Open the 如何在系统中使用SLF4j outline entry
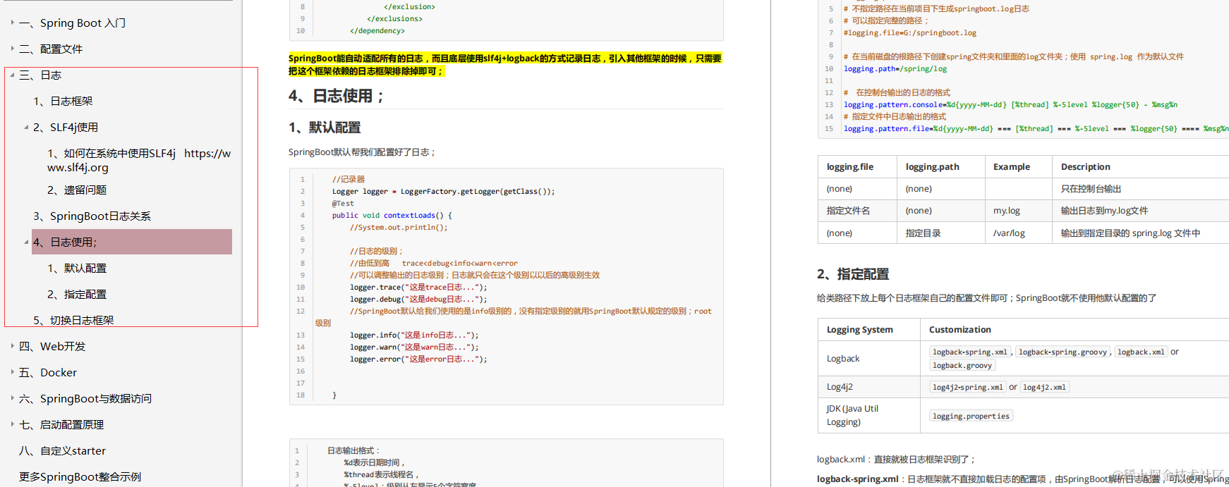The width and height of the screenshot is (1229, 487). [139, 160]
